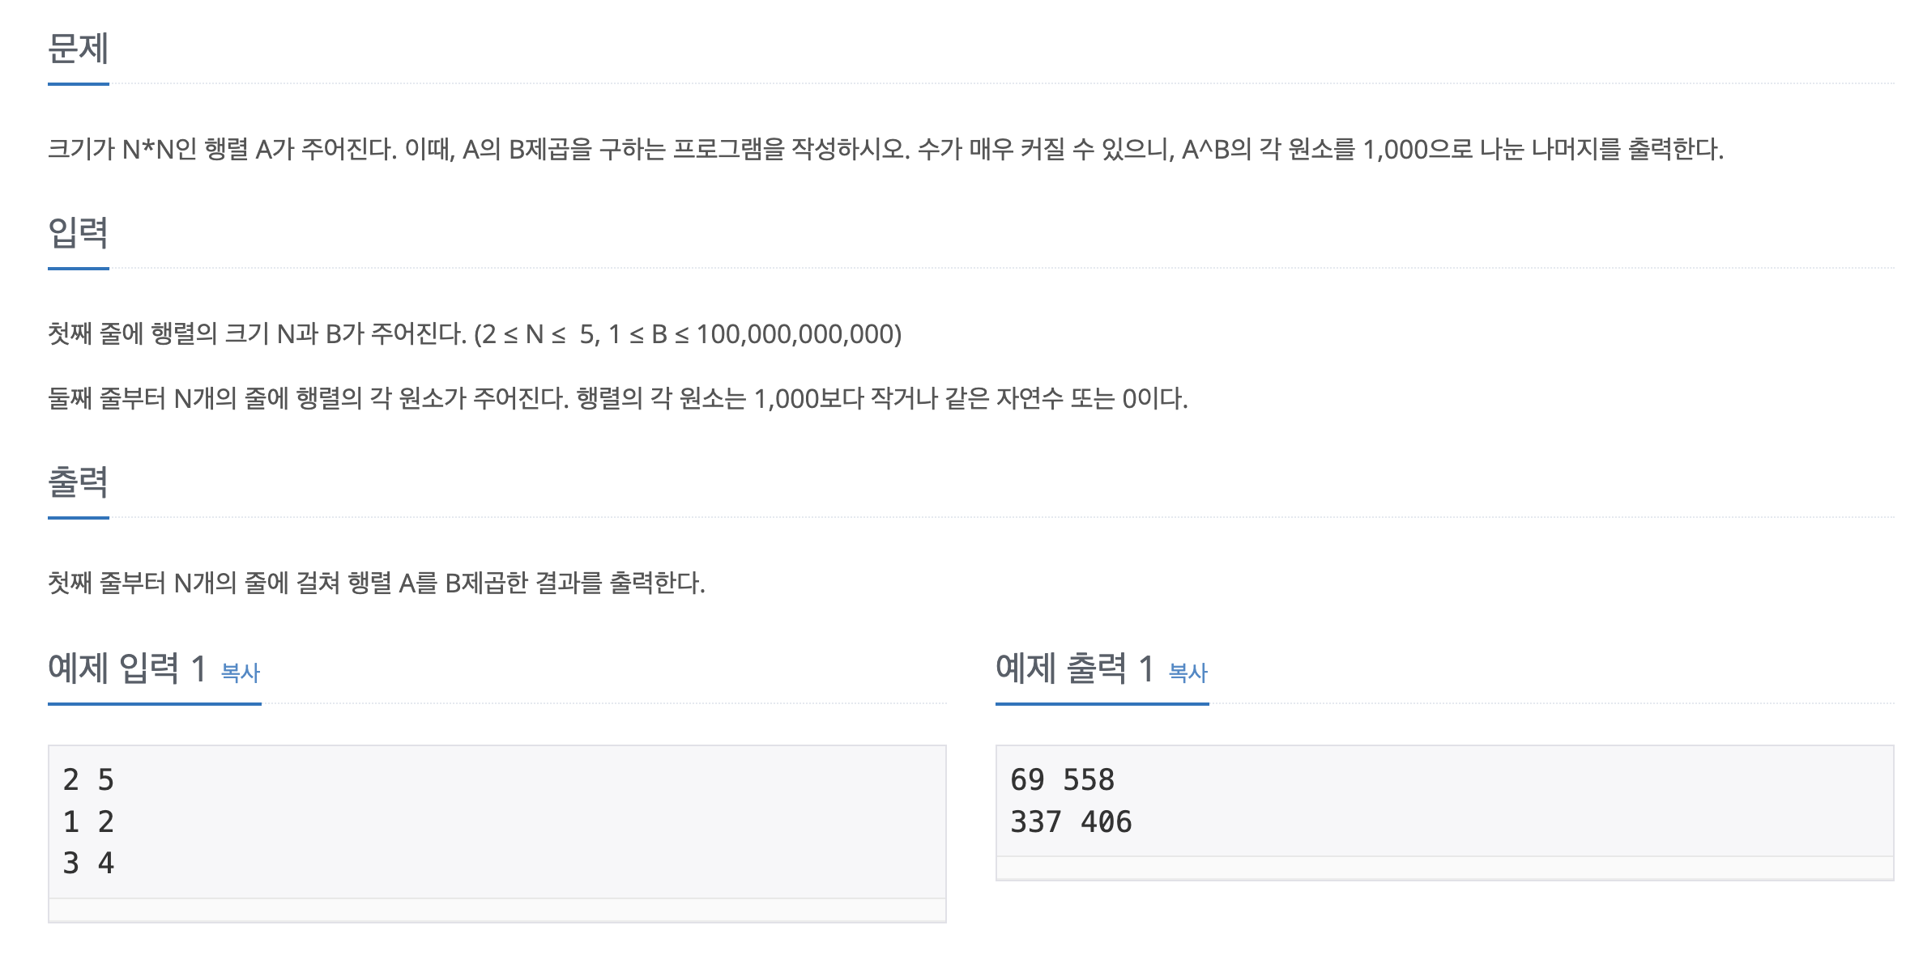Screen dimensions: 1923x955
Task: Click the sentence starting with 둘째 줄부터
Action: [617, 398]
